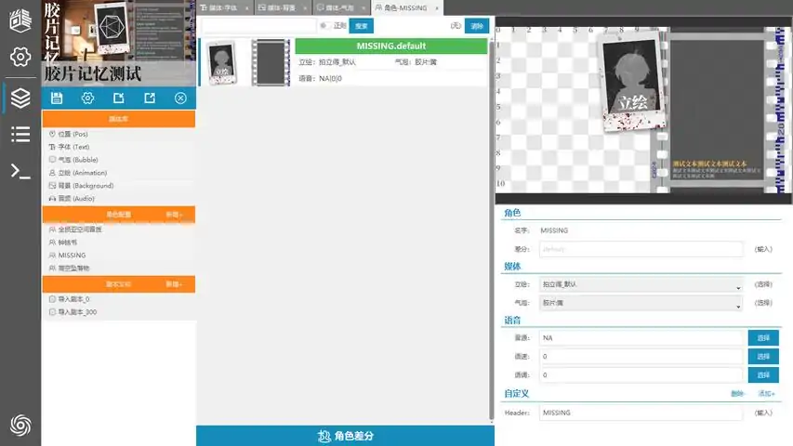Open project settings gear in blue toolbar

tap(87, 98)
